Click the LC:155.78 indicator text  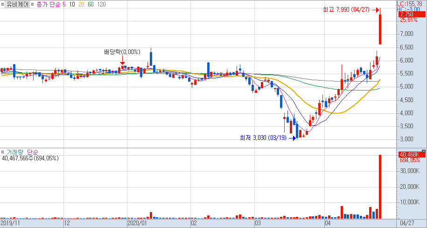click(x=409, y=4)
